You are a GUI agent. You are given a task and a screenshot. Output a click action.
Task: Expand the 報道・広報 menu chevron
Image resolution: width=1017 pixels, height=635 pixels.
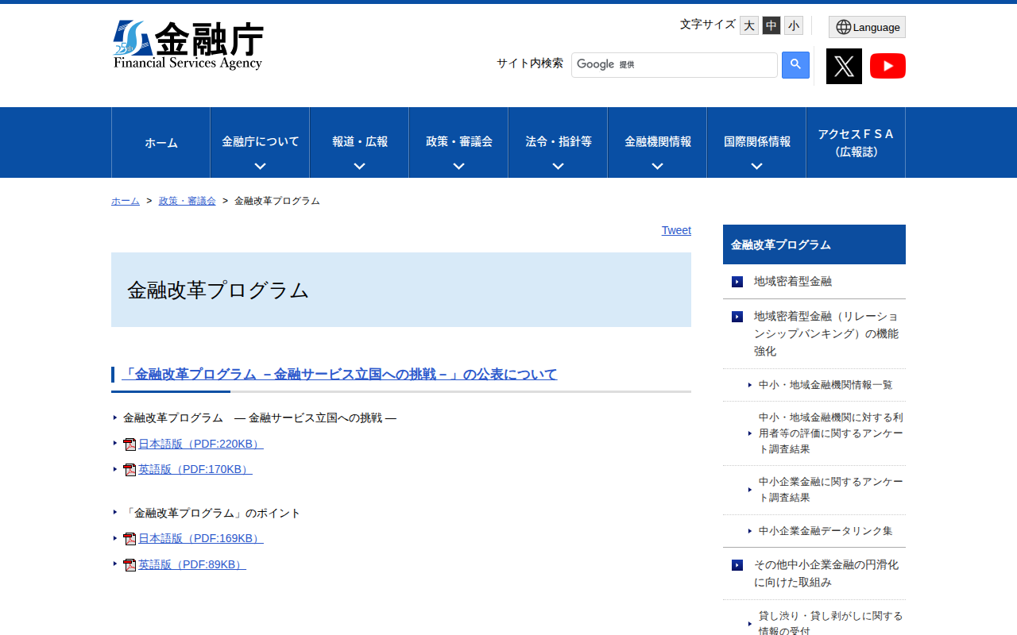tap(359, 166)
